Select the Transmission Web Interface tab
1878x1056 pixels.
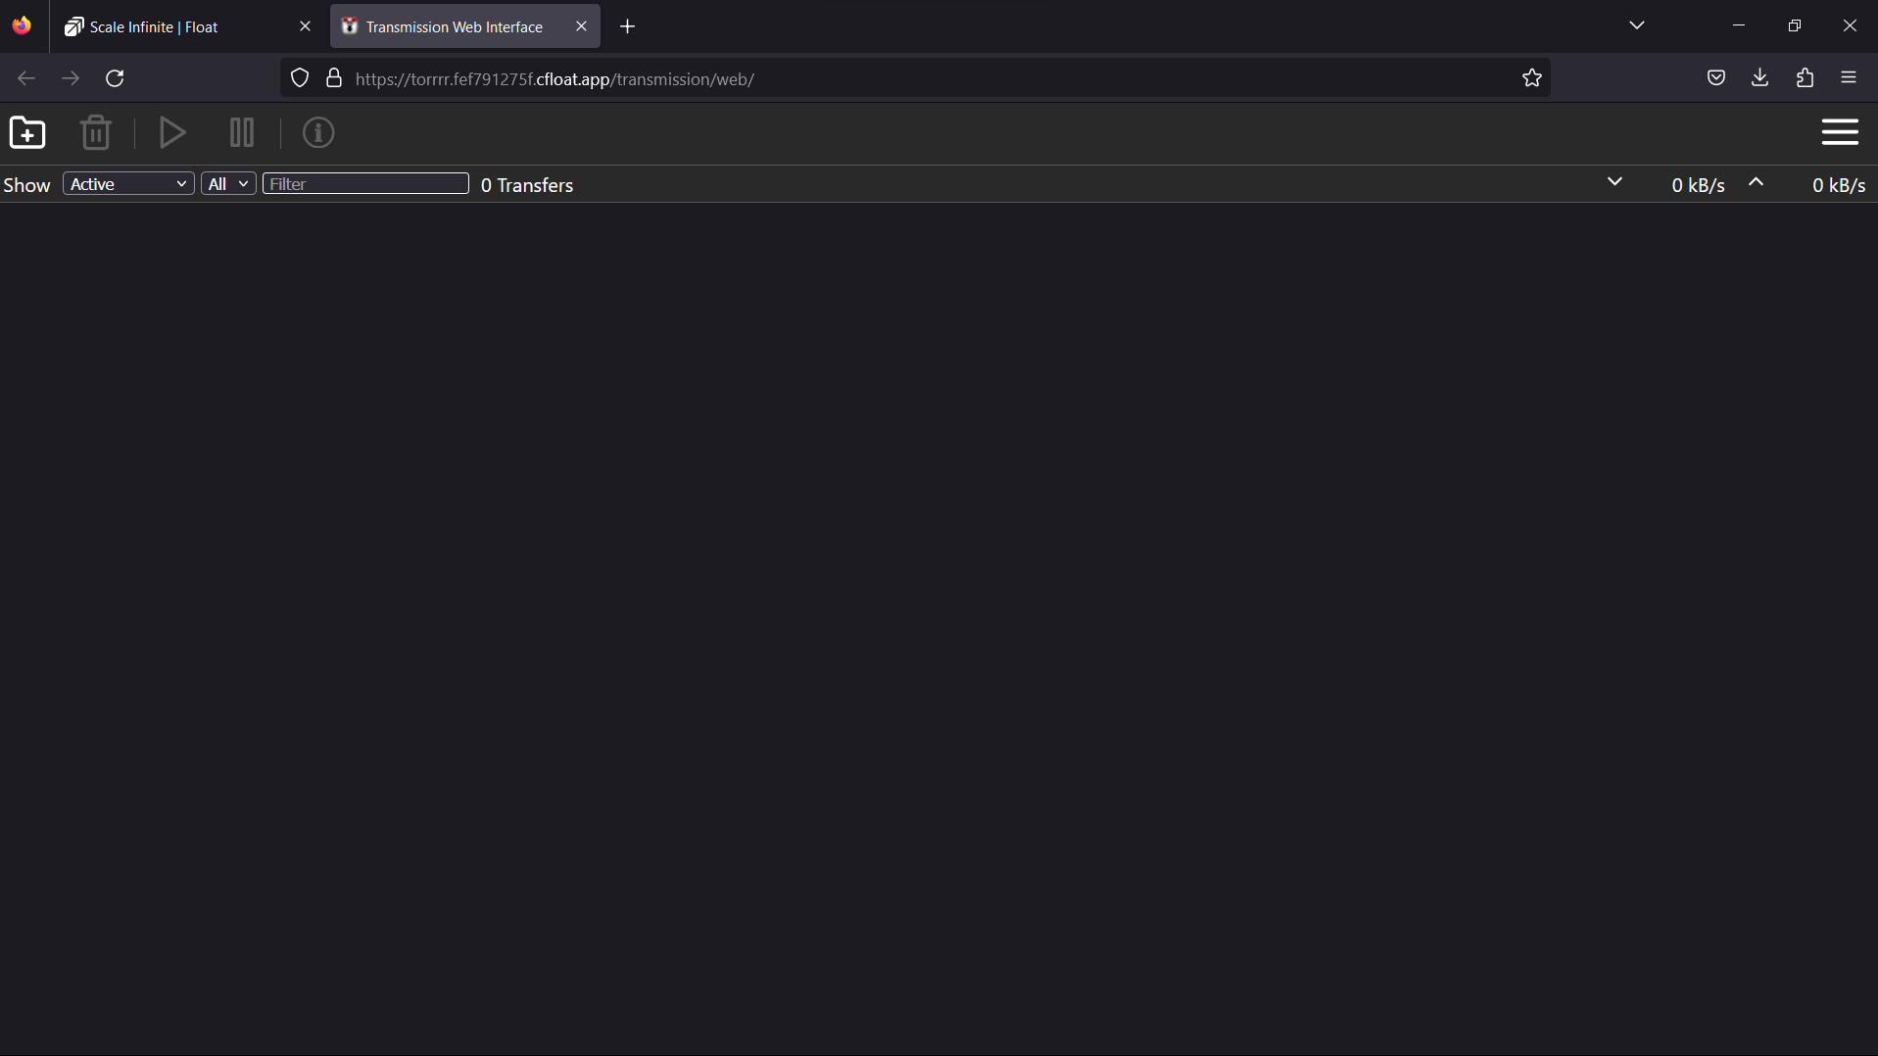point(465,26)
